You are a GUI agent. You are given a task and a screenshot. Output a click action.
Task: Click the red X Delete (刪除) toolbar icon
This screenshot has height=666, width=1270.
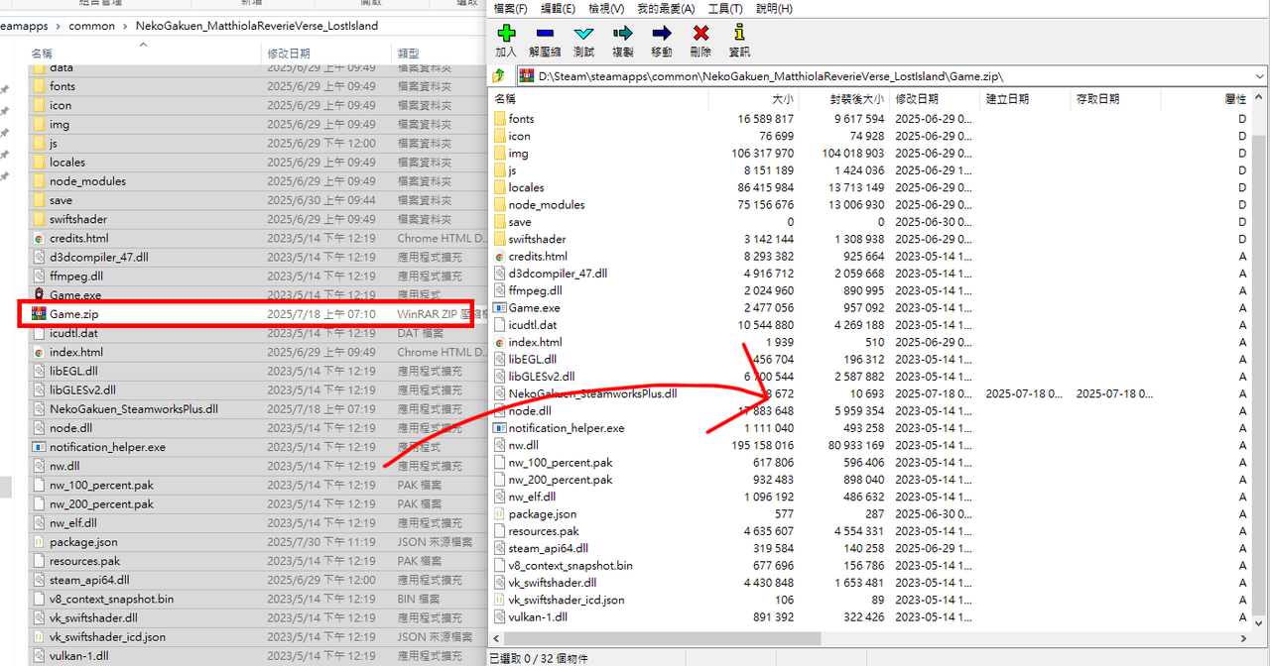pyautogui.click(x=700, y=33)
